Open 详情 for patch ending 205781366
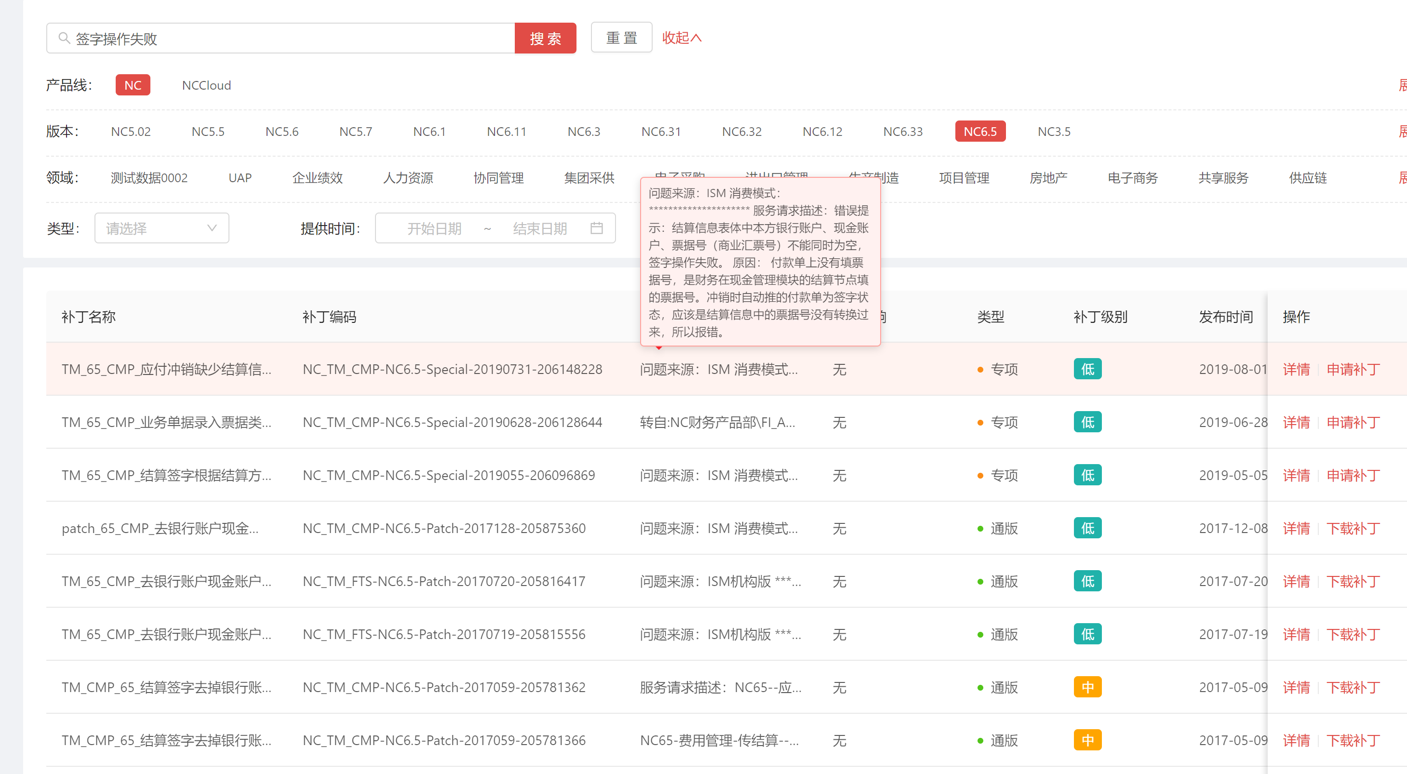The width and height of the screenshot is (1407, 774). click(1296, 740)
